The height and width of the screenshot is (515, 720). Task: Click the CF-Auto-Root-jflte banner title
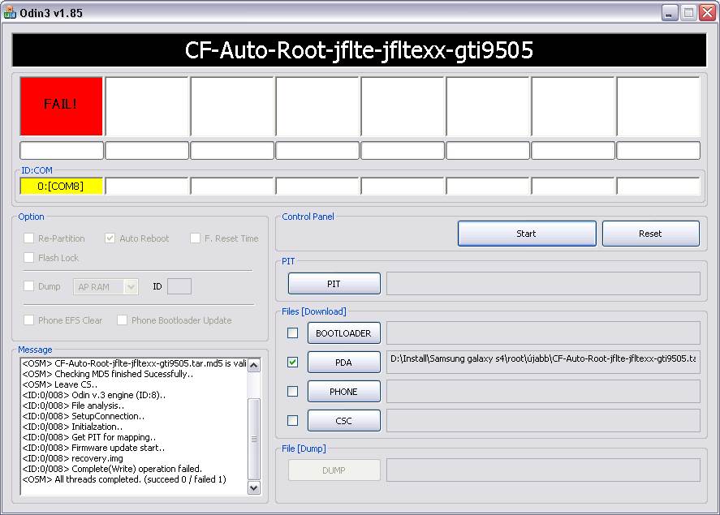click(x=359, y=50)
